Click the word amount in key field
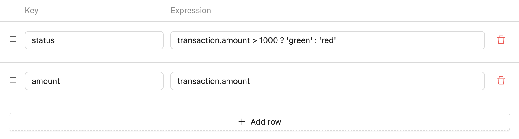The image size is (519, 139). point(46,81)
